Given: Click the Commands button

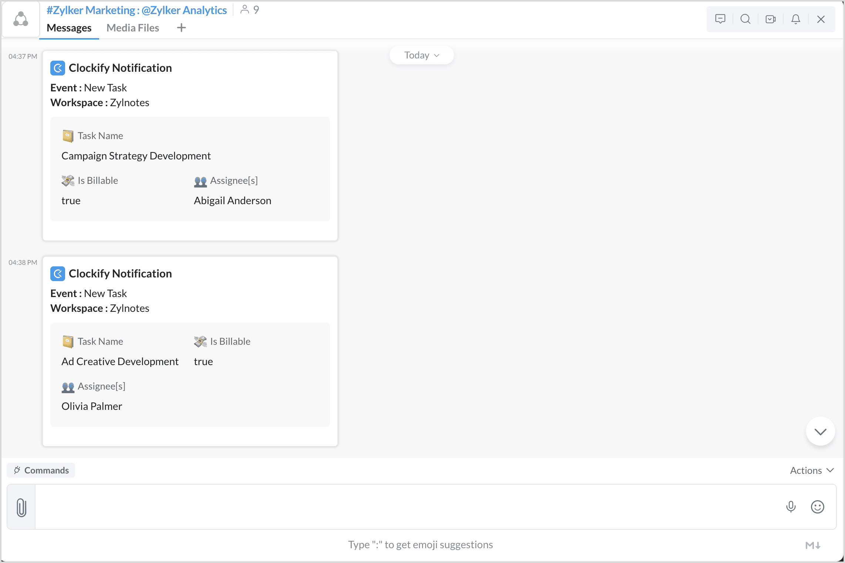Looking at the screenshot, I should (41, 470).
